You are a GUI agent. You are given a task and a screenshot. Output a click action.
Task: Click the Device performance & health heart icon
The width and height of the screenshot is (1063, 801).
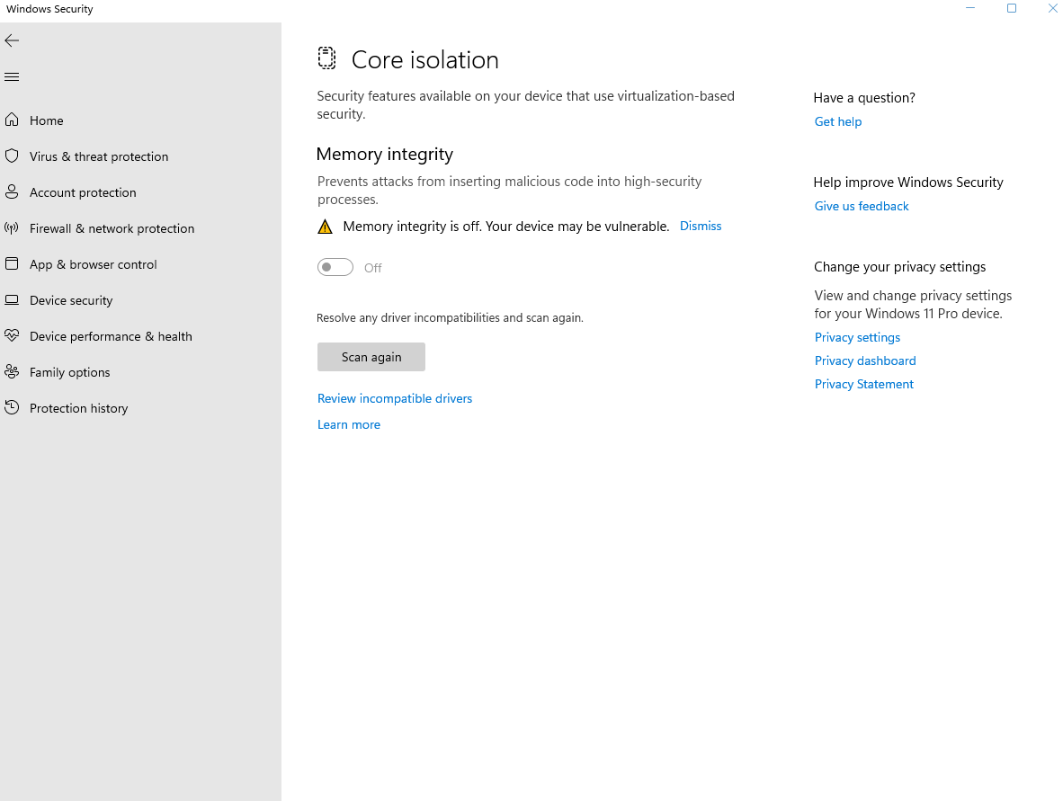[x=12, y=336]
